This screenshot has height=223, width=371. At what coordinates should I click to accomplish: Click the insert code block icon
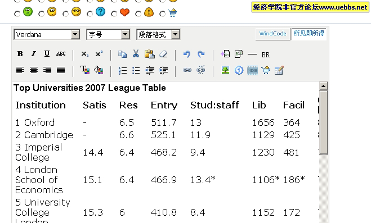239,54
